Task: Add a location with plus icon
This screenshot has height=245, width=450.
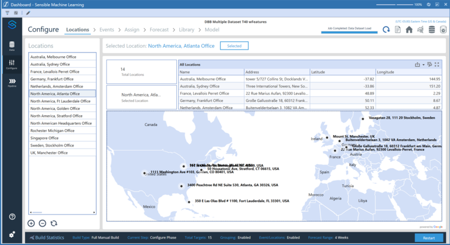Action: (31, 223)
